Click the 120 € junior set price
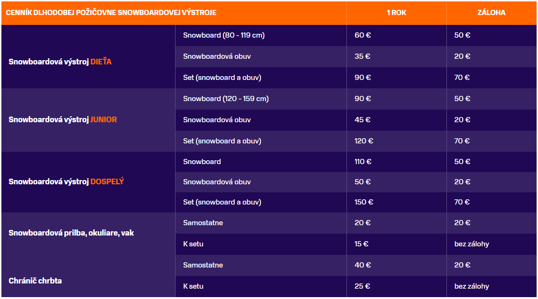Image resolution: width=538 pixels, height=299 pixels. (x=364, y=141)
